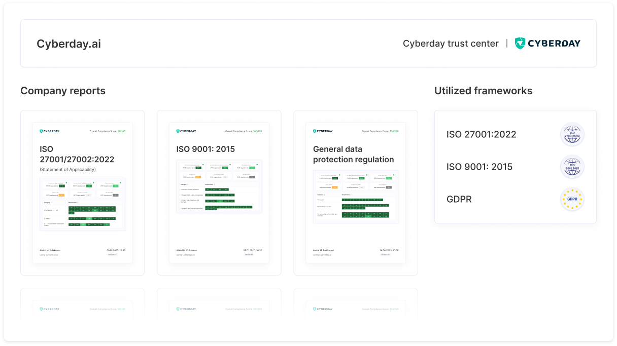617x346 pixels.
Task: Open the ISO 27001/27002:2022 report card
Action: pos(83,193)
